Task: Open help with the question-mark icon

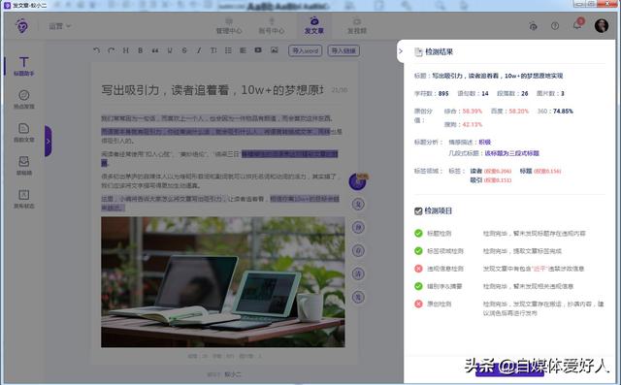Action: tap(555, 26)
